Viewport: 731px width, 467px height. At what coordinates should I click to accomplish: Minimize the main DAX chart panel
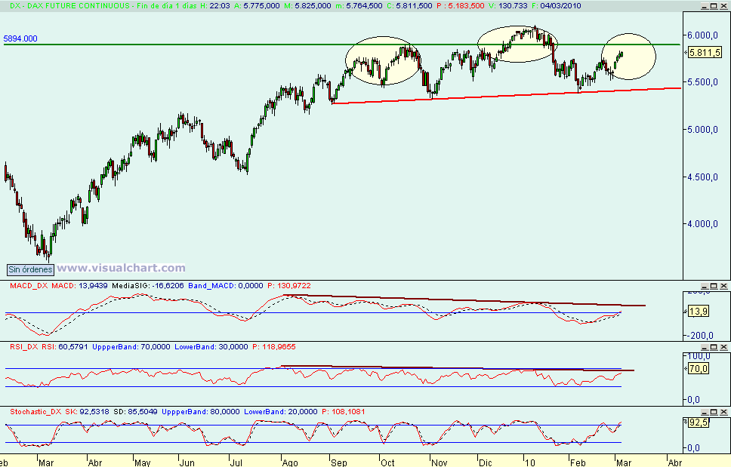705,5
